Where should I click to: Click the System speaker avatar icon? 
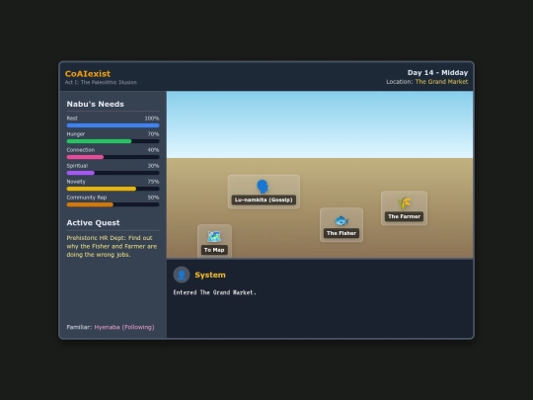click(x=182, y=275)
